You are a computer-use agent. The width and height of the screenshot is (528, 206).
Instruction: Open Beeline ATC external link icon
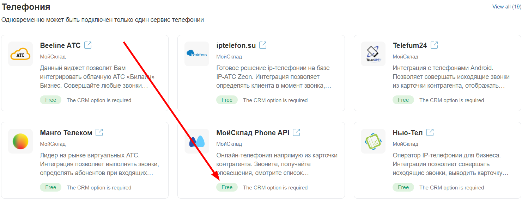coord(88,45)
